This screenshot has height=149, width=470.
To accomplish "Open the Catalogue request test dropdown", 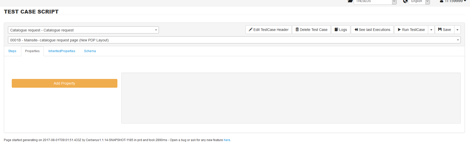I will tap(83, 30).
